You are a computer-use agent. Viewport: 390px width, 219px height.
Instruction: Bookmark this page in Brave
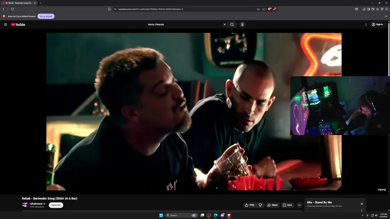coord(109,9)
